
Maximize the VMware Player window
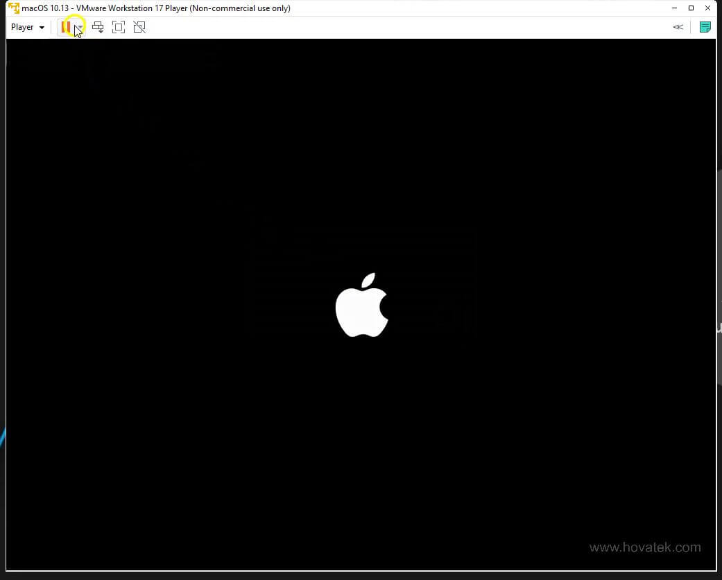point(691,8)
